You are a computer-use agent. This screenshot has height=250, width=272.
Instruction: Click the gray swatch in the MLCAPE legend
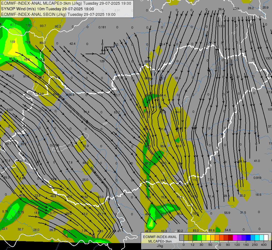pyautogui.click(x=181, y=237)
